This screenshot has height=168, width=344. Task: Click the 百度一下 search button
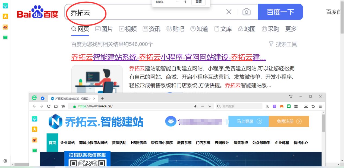pos(280,12)
